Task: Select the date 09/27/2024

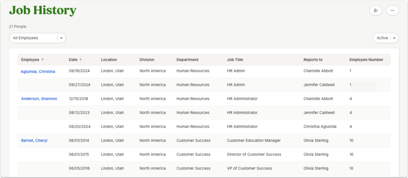Action: point(79,85)
